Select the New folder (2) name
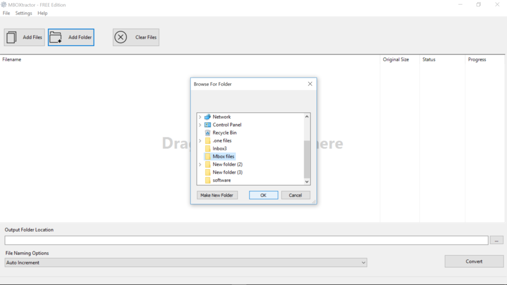Image resolution: width=507 pixels, height=285 pixels. pos(228,164)
